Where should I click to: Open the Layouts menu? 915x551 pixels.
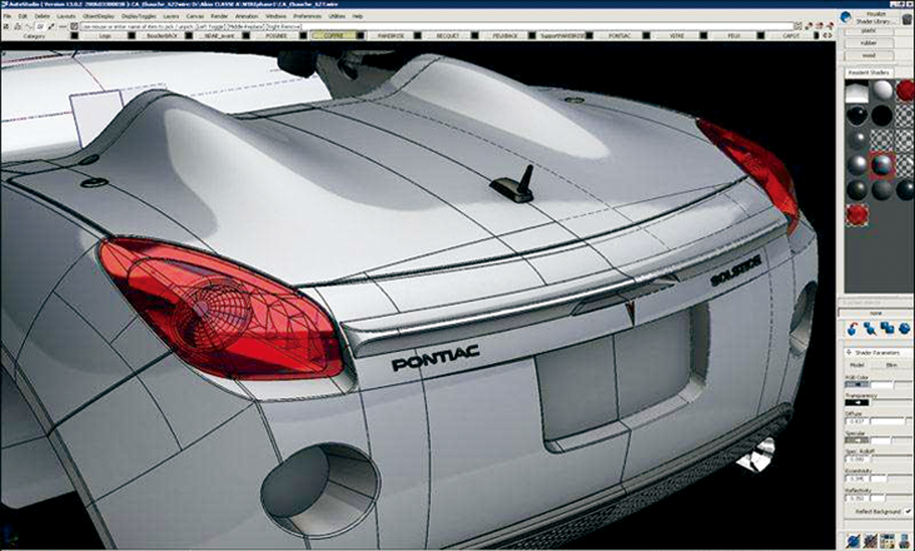[66, 15]
